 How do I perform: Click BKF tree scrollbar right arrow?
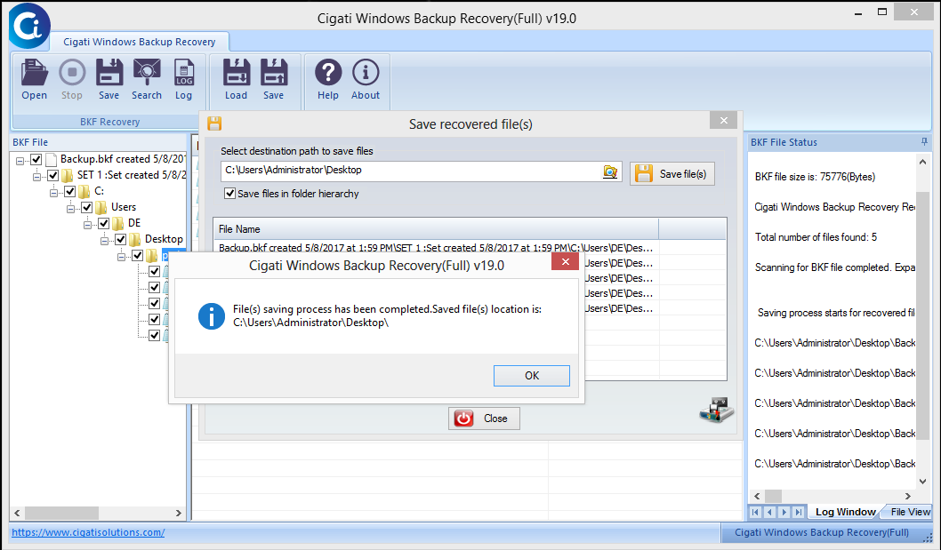178,513
